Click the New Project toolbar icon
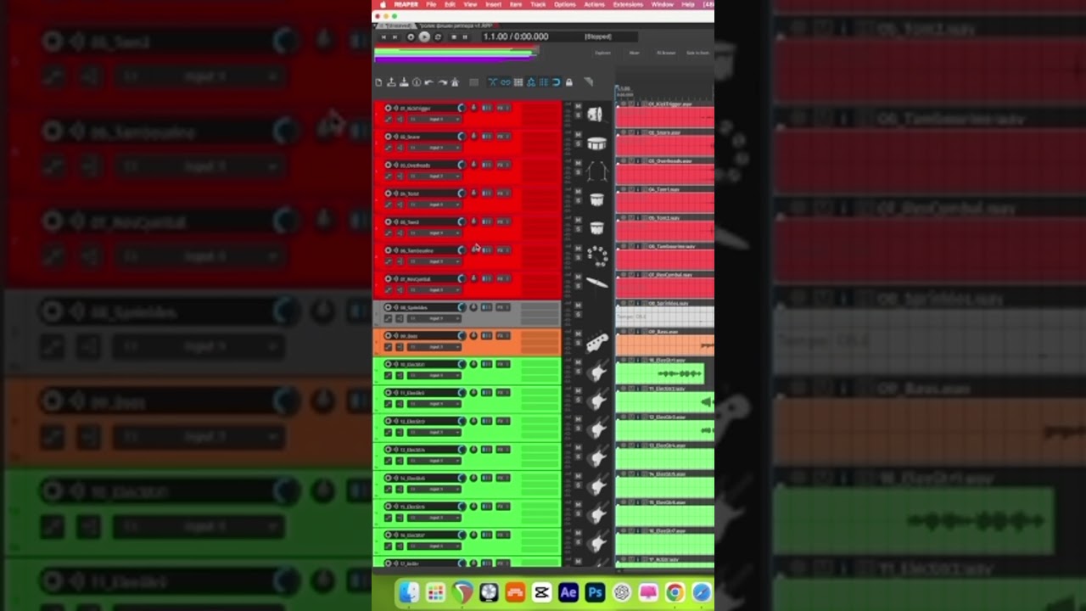1086x611 pixels. point(378,82)
